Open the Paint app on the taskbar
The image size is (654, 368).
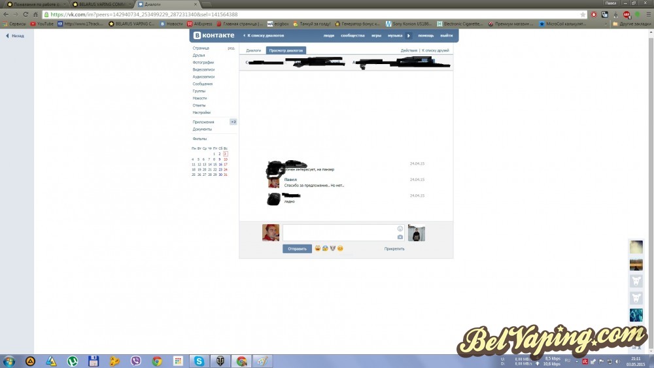[262, 361]
